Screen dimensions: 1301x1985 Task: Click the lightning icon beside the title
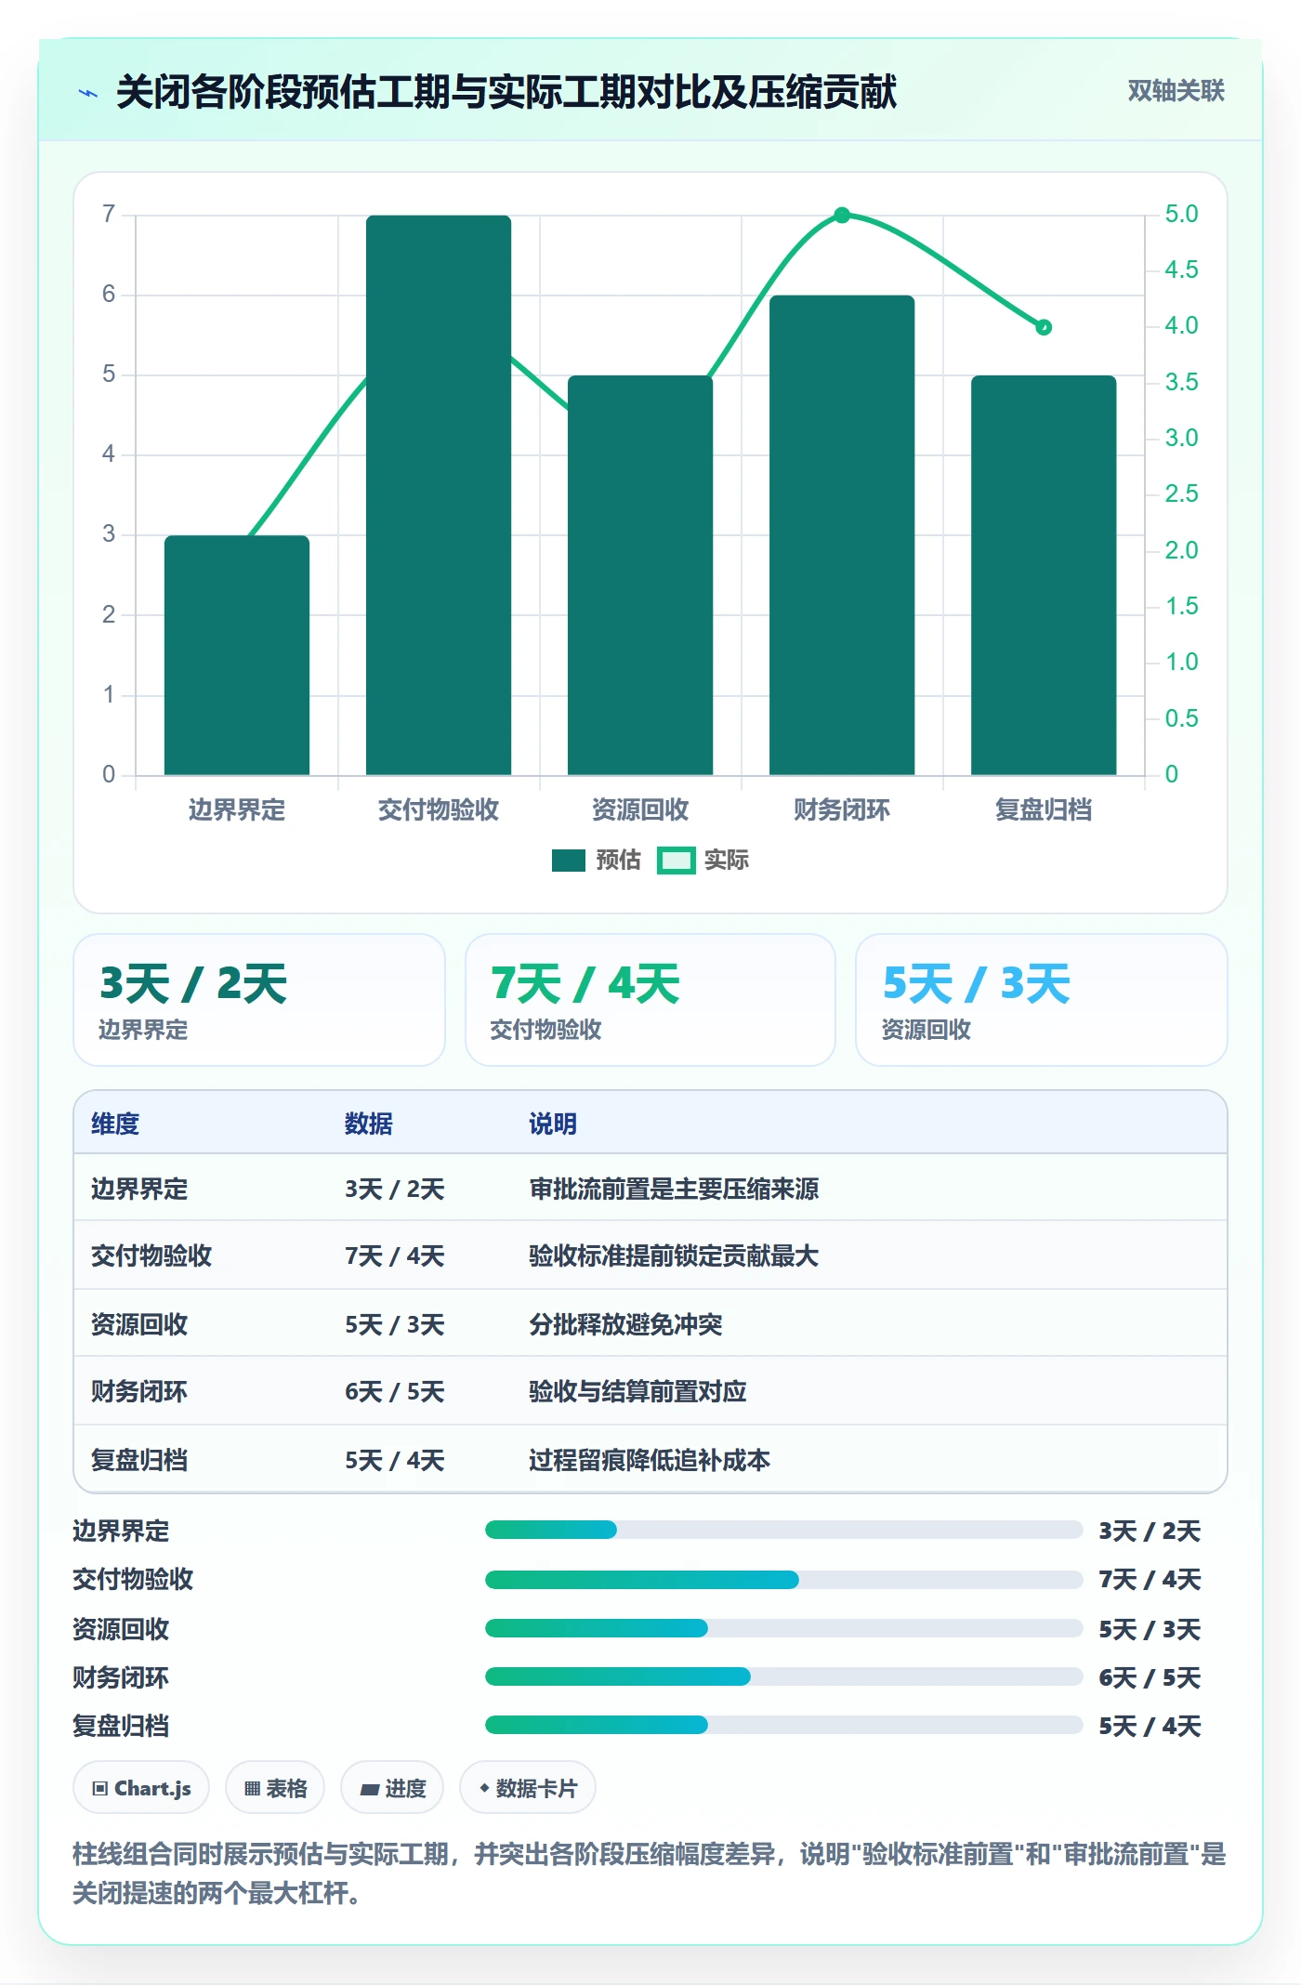[x=88, y=93]
